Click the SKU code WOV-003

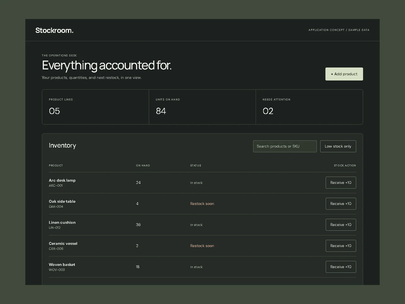coord(57,270)
